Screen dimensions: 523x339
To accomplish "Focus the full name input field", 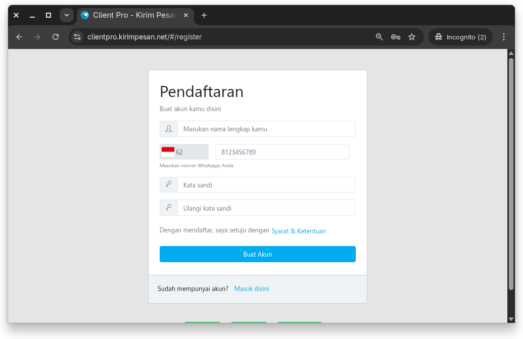I will pyautogui.click(x=266, y=129).
